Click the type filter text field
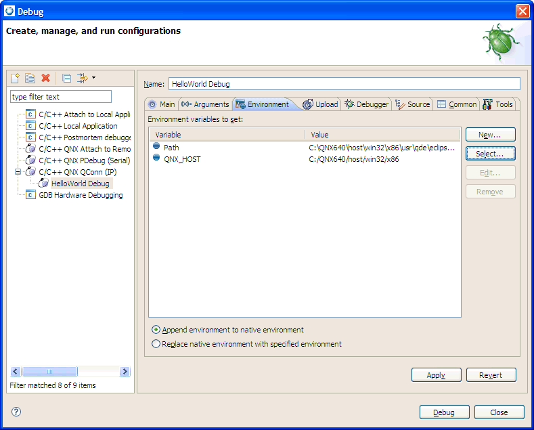The height and width of the screenshot is (430, 534). pyautogui.click(x=60, y=97)
